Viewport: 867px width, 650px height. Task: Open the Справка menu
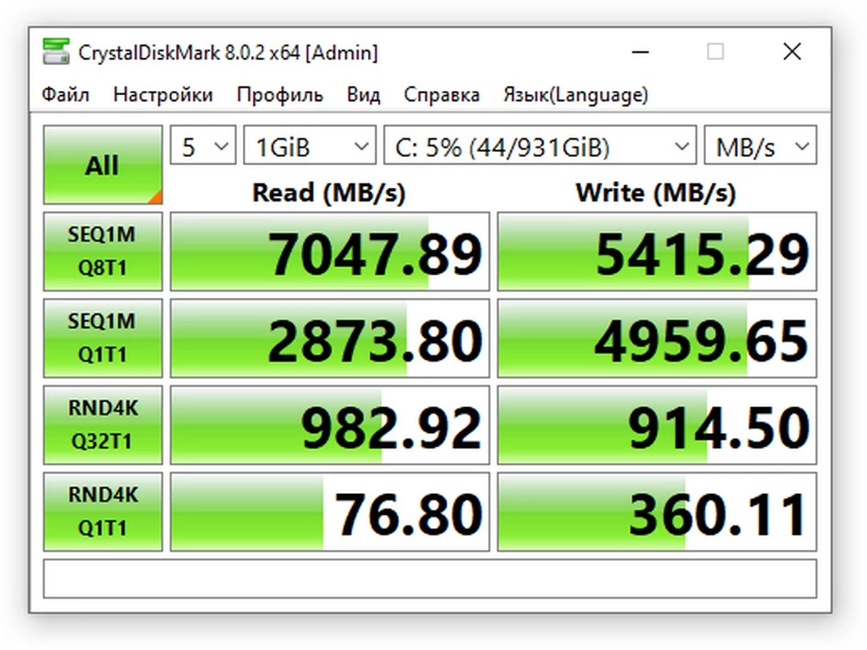pos(441,94)
